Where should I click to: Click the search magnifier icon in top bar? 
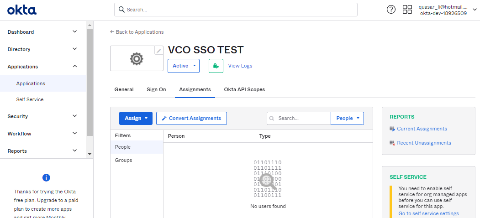tap(121, 10)
